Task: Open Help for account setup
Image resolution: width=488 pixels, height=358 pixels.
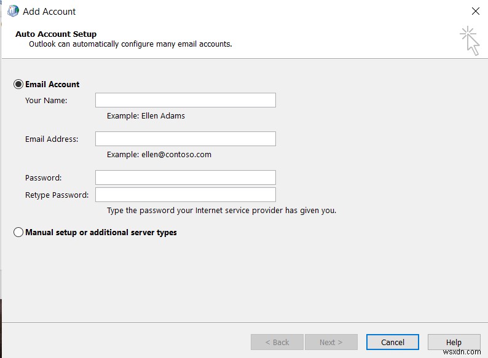Action: [x=454, y=342]
